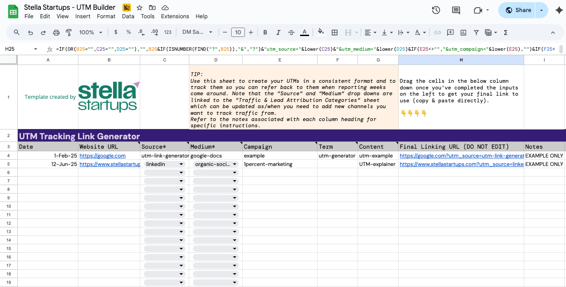Toggle bold formatting

click(265, 32)
